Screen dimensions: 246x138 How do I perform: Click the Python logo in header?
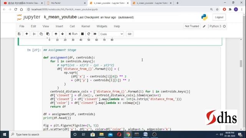pos(204,17)
